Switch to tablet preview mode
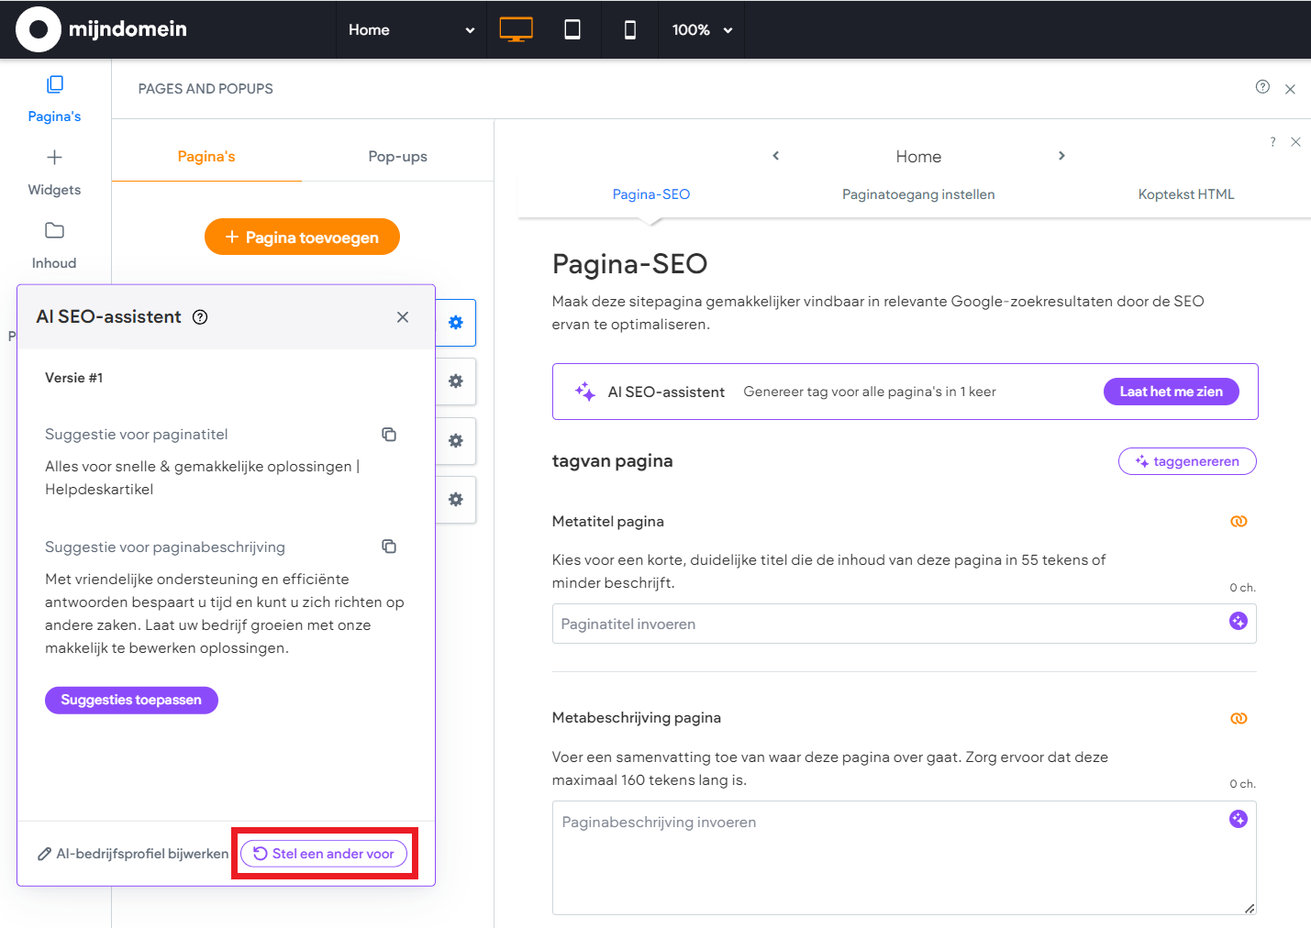The image size is (1311, 928). pos(572,29)
